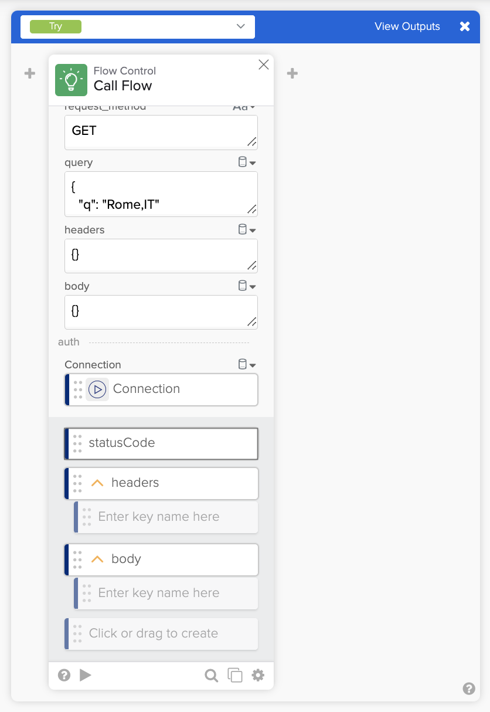
Task: Select the statusCode output field
Action: [x=161, y=443]
